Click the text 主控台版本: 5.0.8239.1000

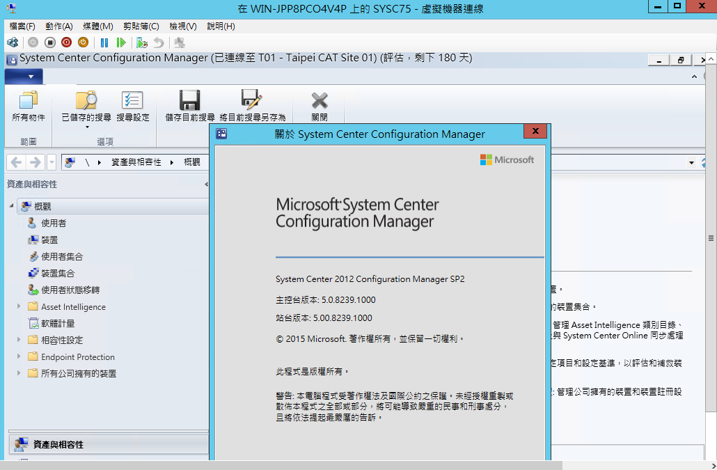point(326,300)
